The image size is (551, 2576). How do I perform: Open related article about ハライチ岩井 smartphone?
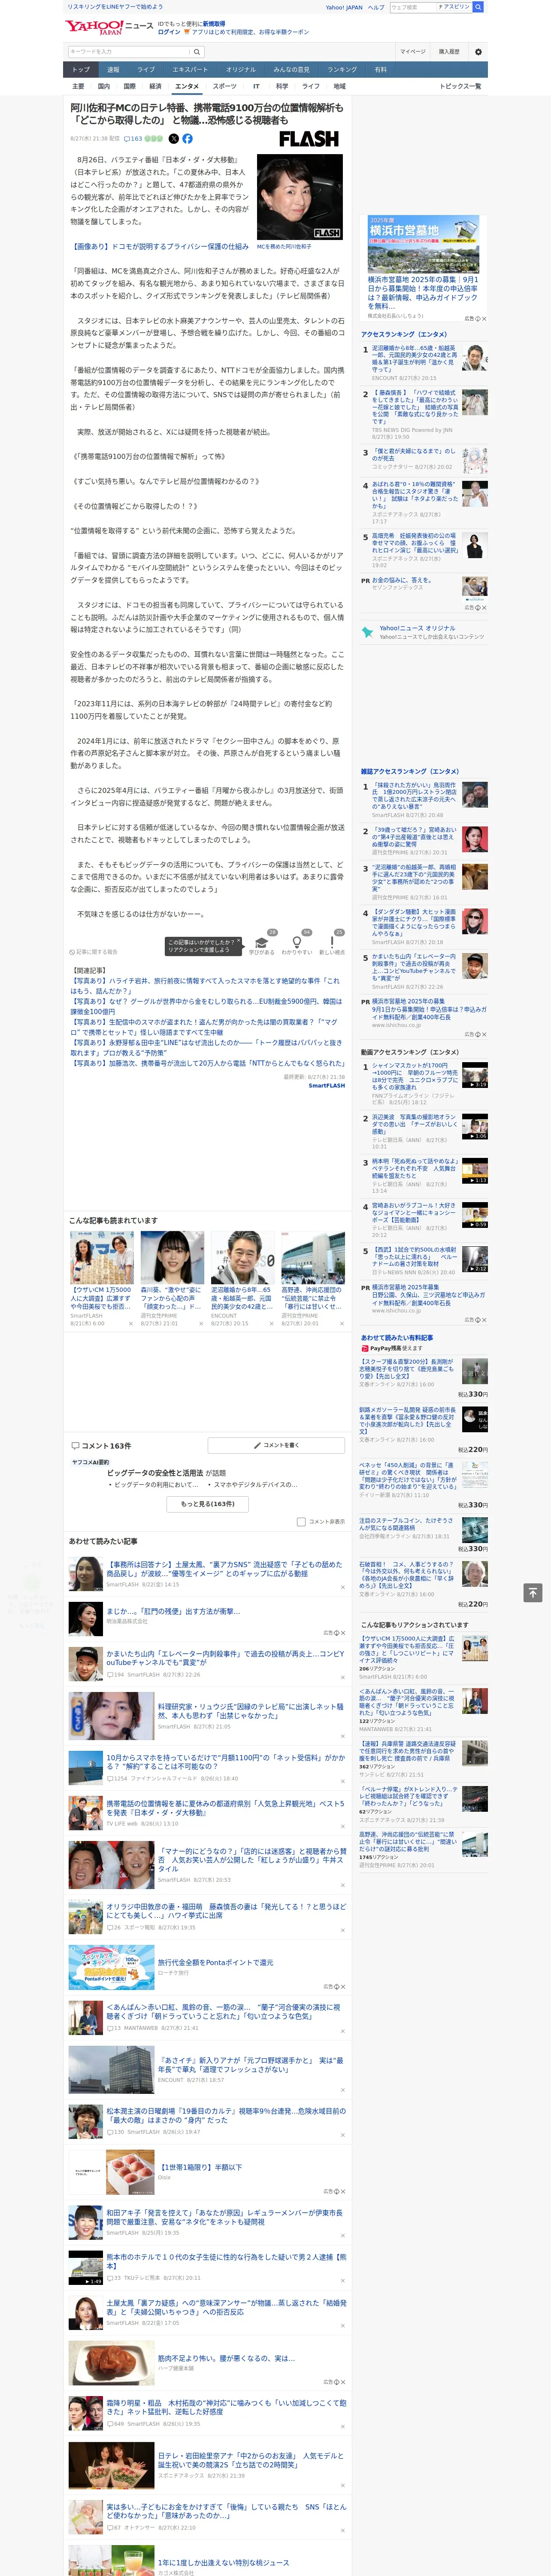(205, 986)
